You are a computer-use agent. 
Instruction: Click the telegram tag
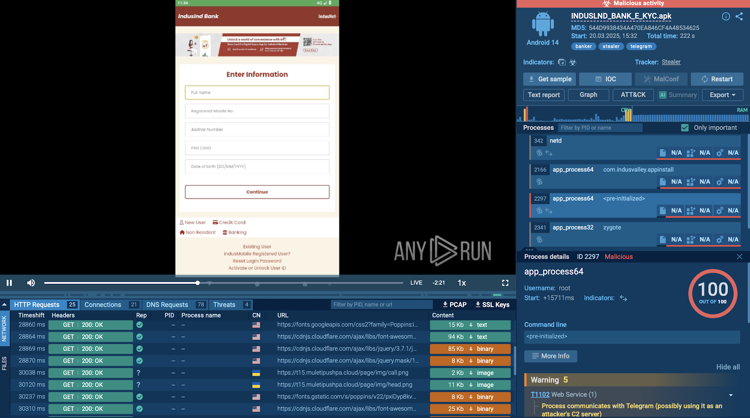coord(641,46)
